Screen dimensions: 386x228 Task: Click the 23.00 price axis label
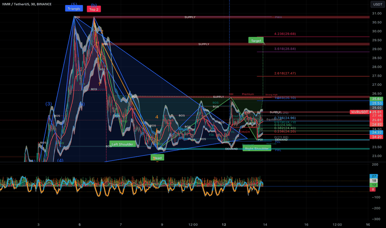pos(376,156)
